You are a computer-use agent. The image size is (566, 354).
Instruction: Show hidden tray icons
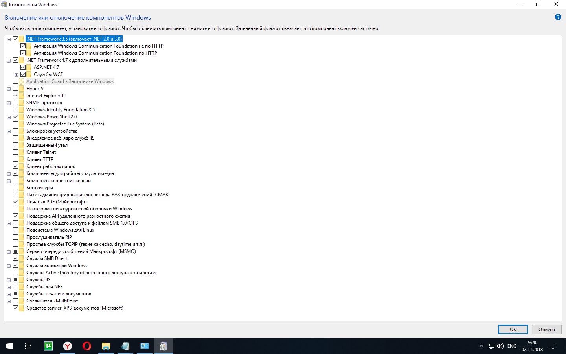(x=481, y=346)
